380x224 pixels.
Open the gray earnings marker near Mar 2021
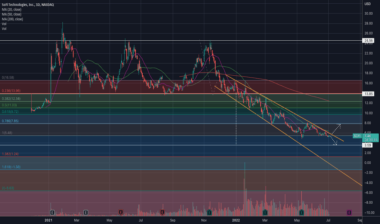point(86,213)
